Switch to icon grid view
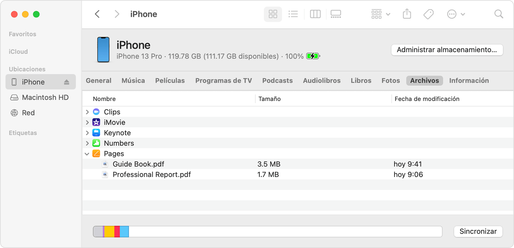 click(x=273, y=14)
